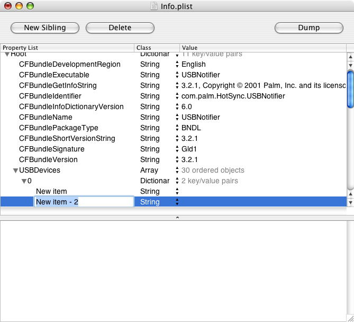The image size is (354, 322).
Task: Open class popup of New item - 2 row
Action: point(177,202)
